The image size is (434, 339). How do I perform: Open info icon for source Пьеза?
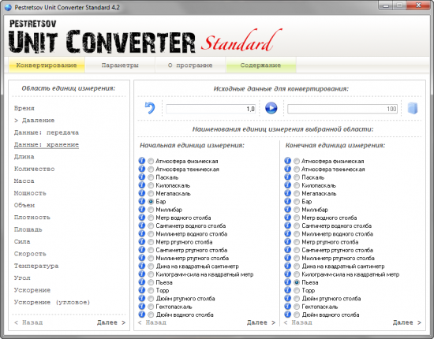[142, 282]
